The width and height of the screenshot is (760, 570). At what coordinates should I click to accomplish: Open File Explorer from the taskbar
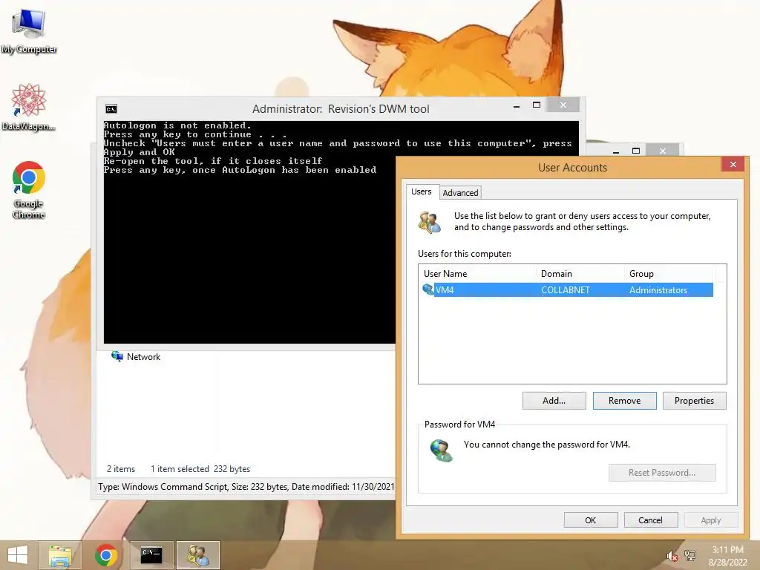tap(60, 555)
